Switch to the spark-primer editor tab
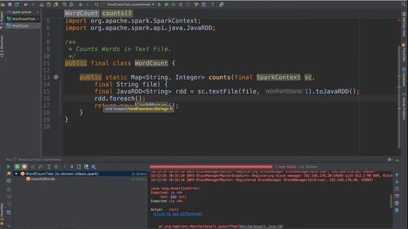408x229 pixels. click(x=23, y=12)
